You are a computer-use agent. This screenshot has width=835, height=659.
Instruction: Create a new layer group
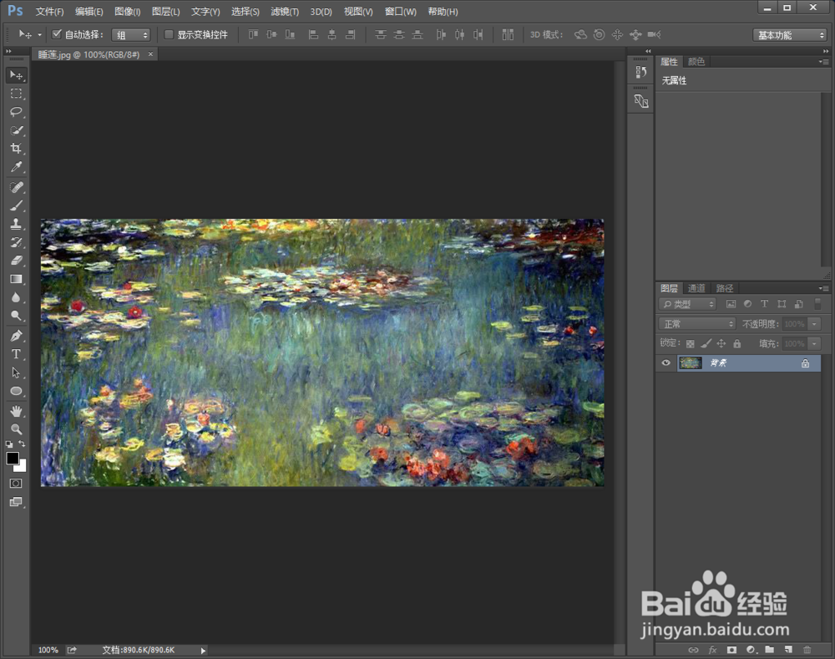[770, 650]
